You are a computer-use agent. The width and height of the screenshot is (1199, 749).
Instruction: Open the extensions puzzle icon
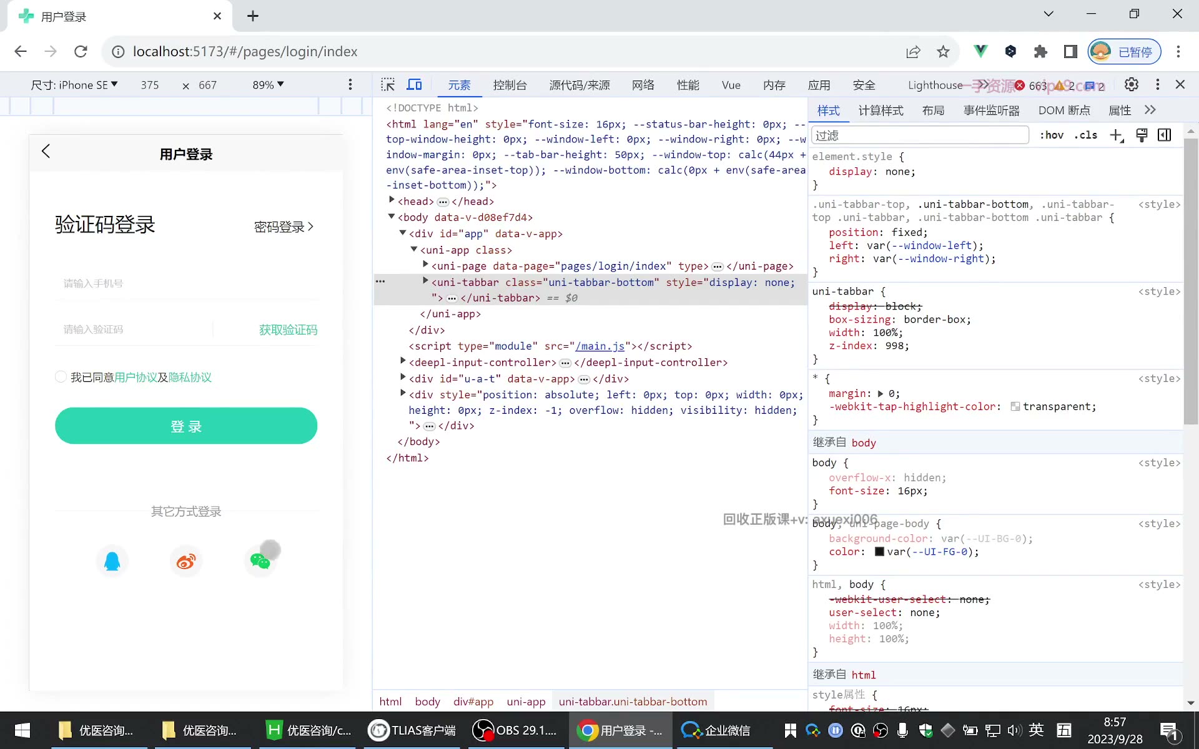click(x=1040, y=51)
